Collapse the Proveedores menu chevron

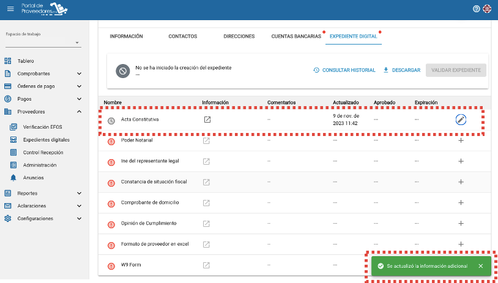click(79, 112)
